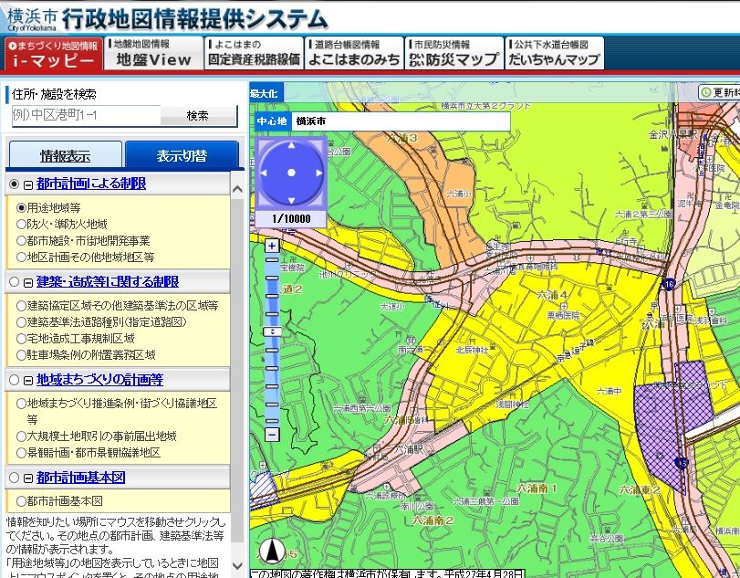Click the clock icon beside 更新
Viewport: 740px width, 578px height.
pyautogui.click(x=706, y=92)
